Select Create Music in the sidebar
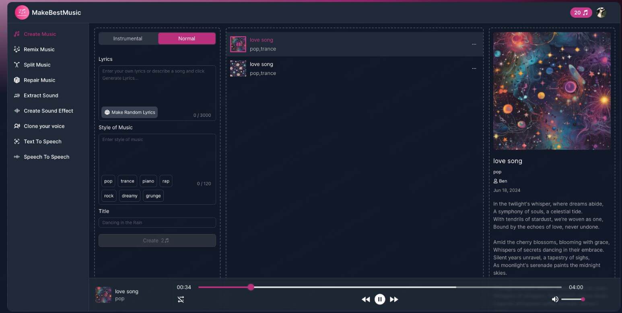This screenshot has width=622, height=313. 40,34
